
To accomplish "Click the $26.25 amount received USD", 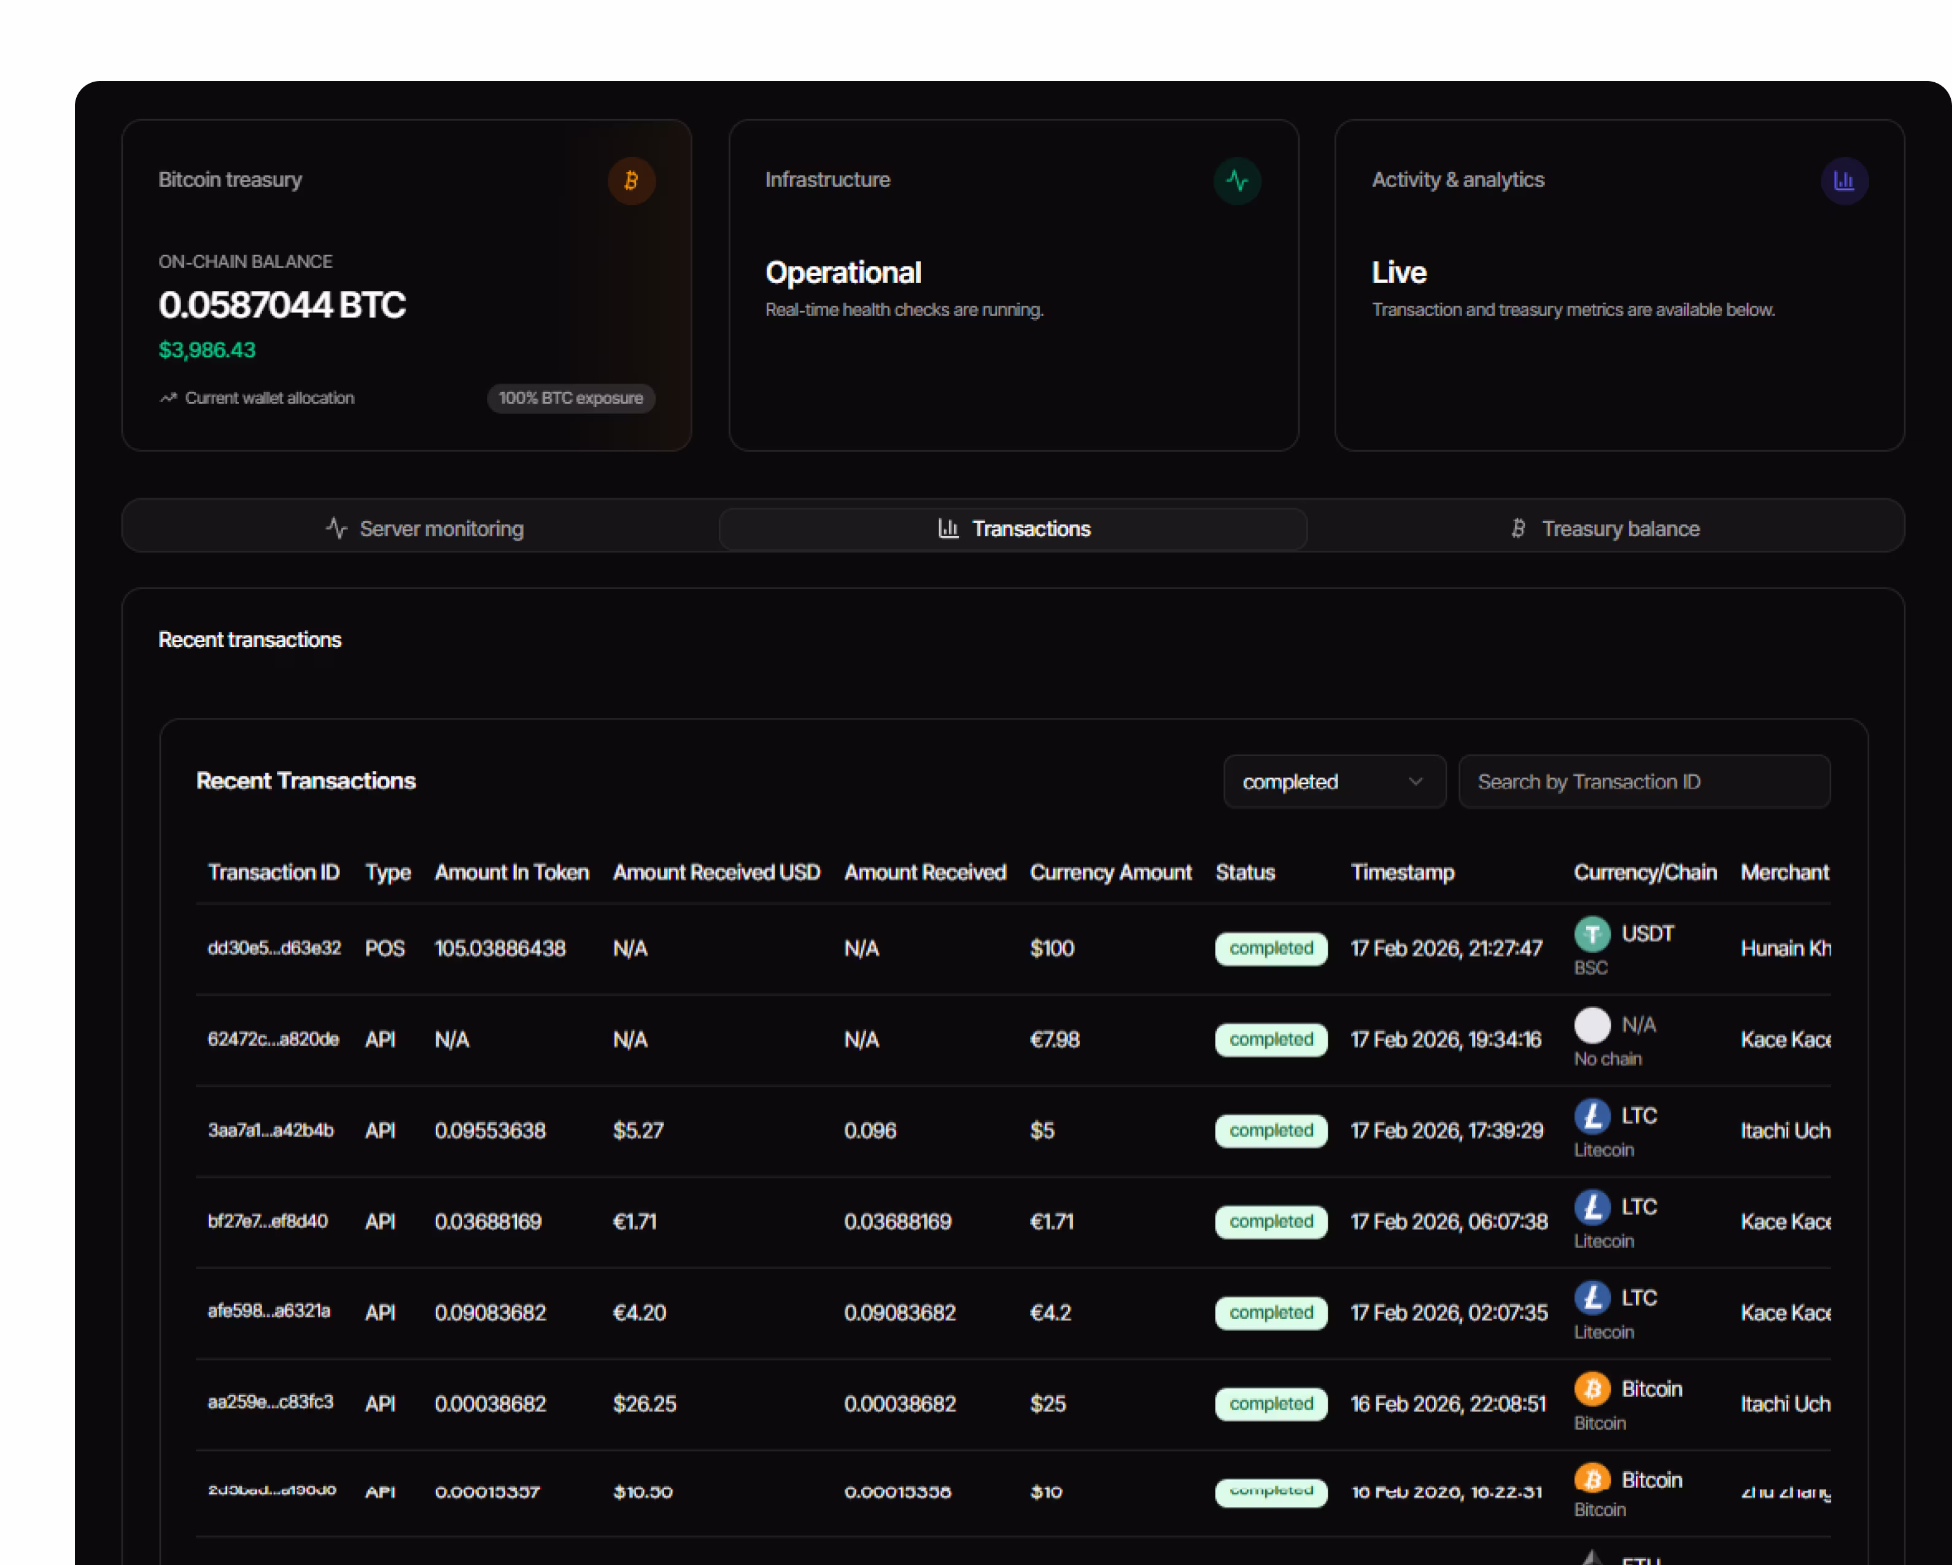I will pos(645,1404).
